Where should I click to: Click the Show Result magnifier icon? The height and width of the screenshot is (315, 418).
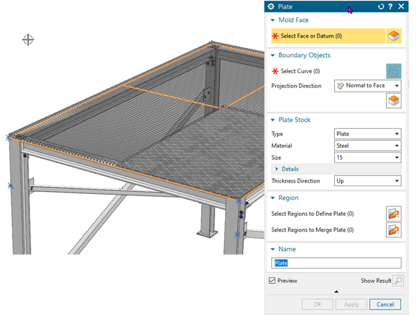point(398,280)
